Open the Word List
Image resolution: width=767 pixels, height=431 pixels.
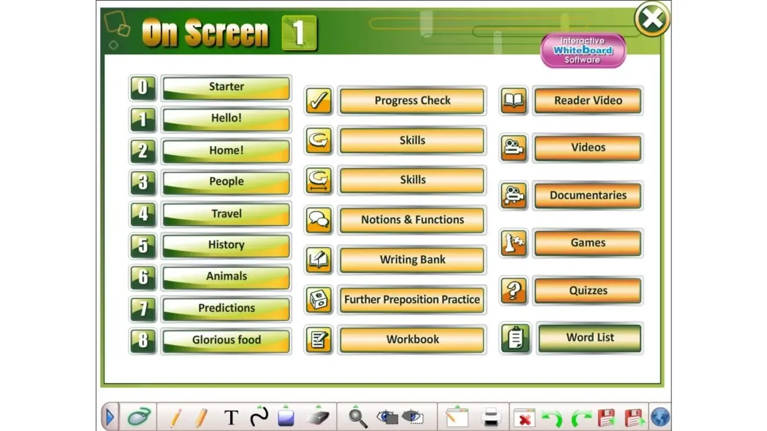(x=589, y=337)
